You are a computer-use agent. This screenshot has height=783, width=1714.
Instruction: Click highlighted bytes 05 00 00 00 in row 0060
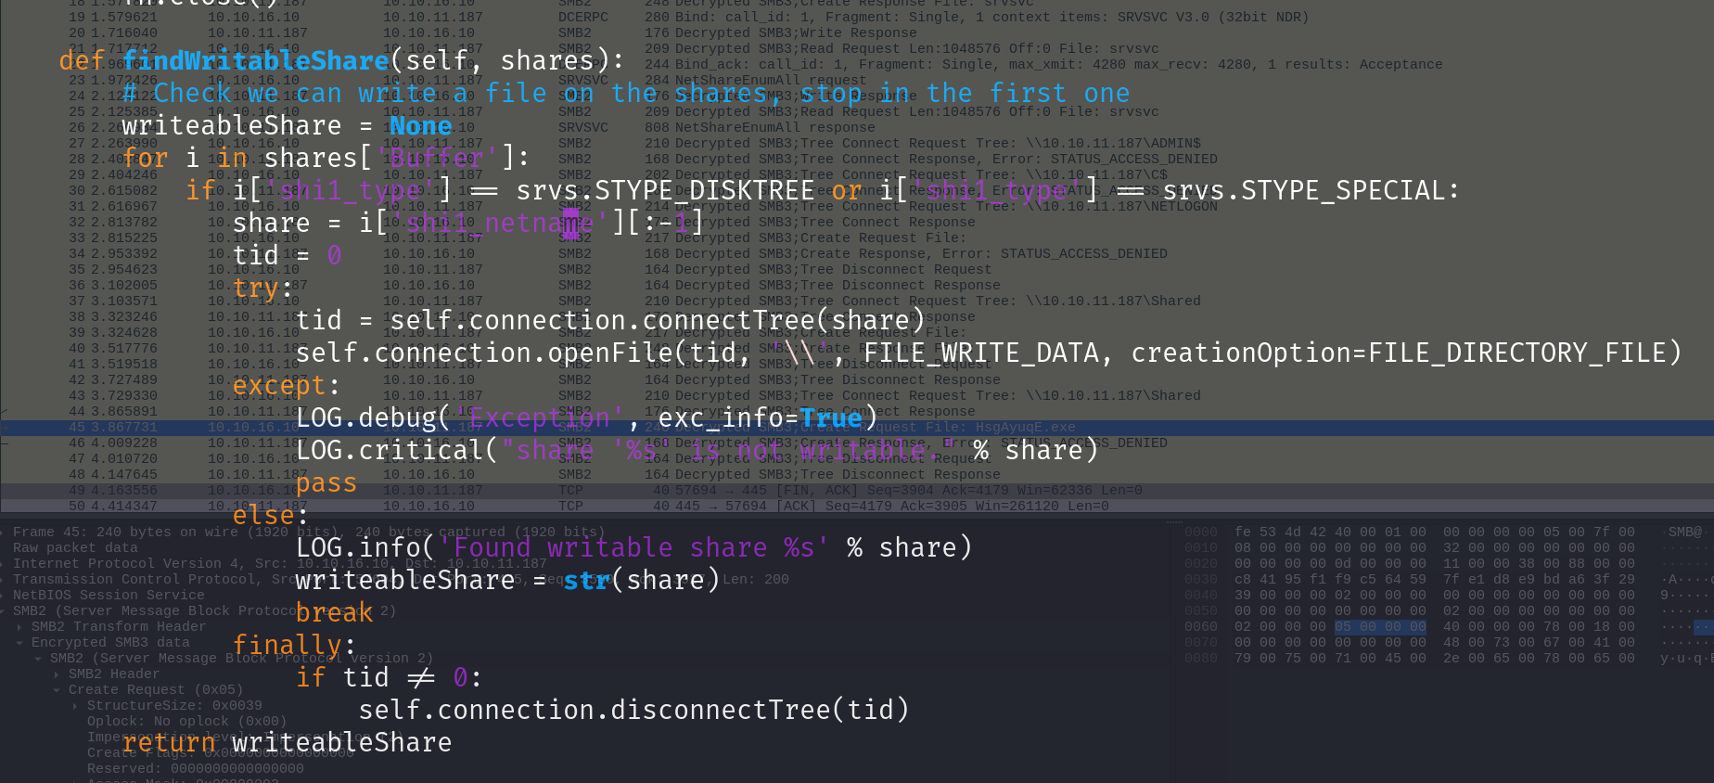(x=1380, y=626)
